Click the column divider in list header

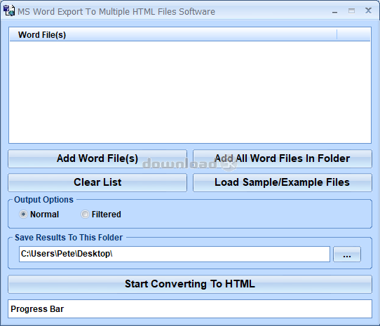[337, 34]
